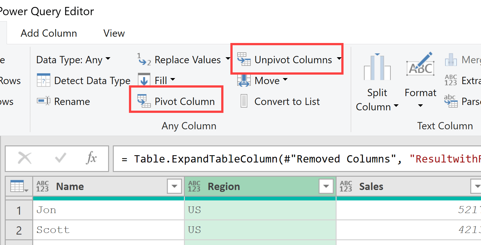Open the Format dropdown arrow
481x245 pixels.
(420, 106)
